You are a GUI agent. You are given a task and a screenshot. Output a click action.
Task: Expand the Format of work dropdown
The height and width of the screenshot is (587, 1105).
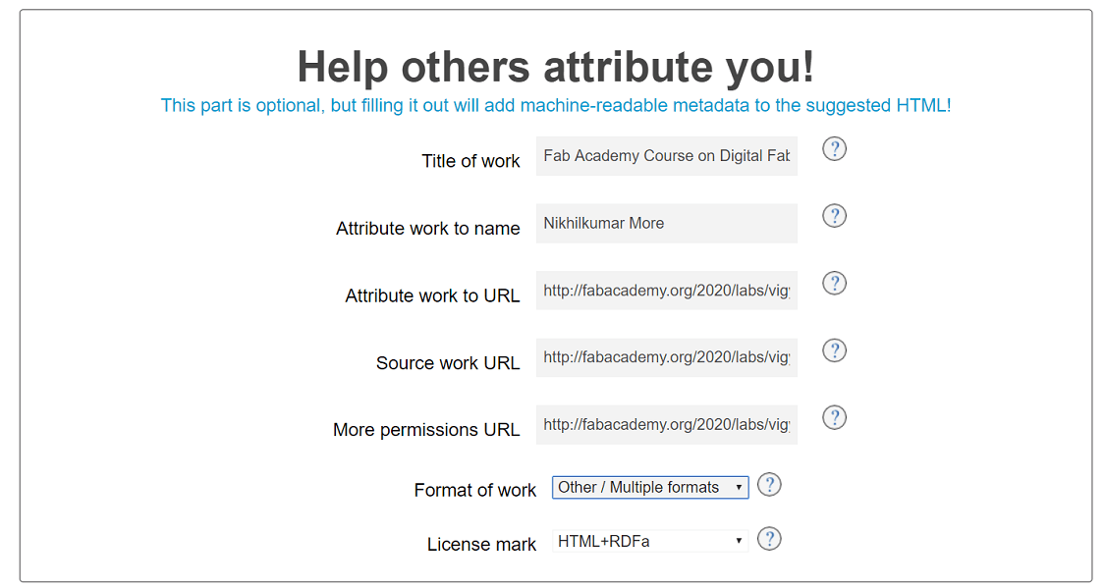pos(649,487)
